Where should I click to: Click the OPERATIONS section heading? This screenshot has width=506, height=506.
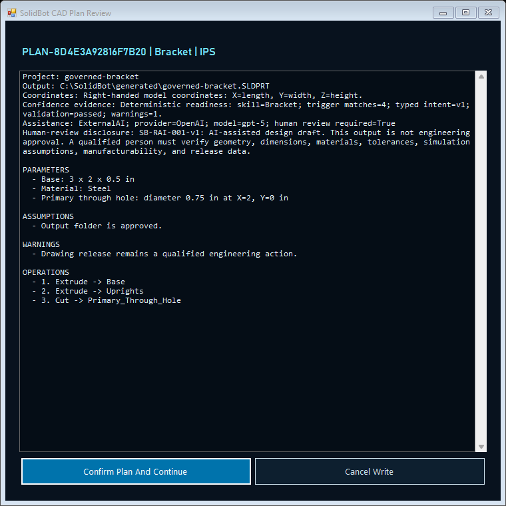[x=46, y=273]
